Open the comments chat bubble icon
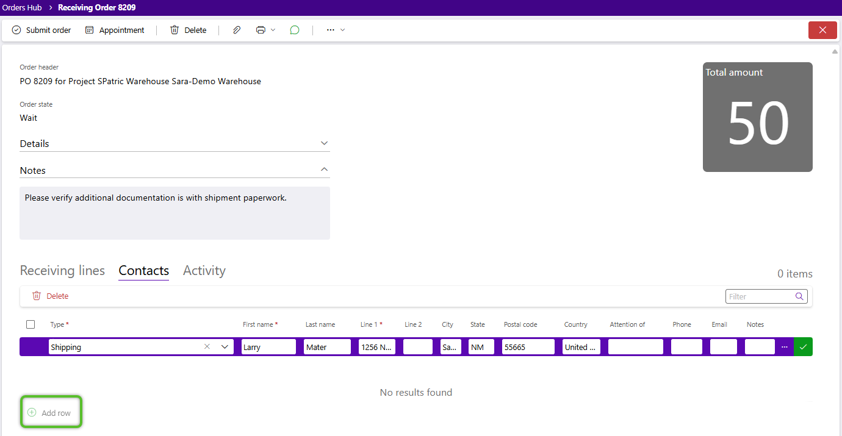The width and height of the screenshot is (842, 436). (295, 30)
